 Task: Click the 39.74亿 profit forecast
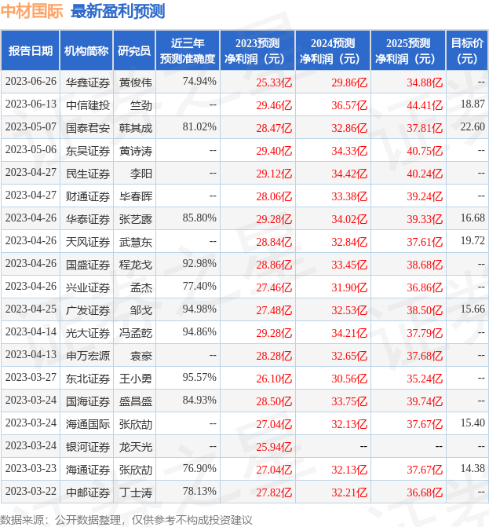click(x=425, y=402)
